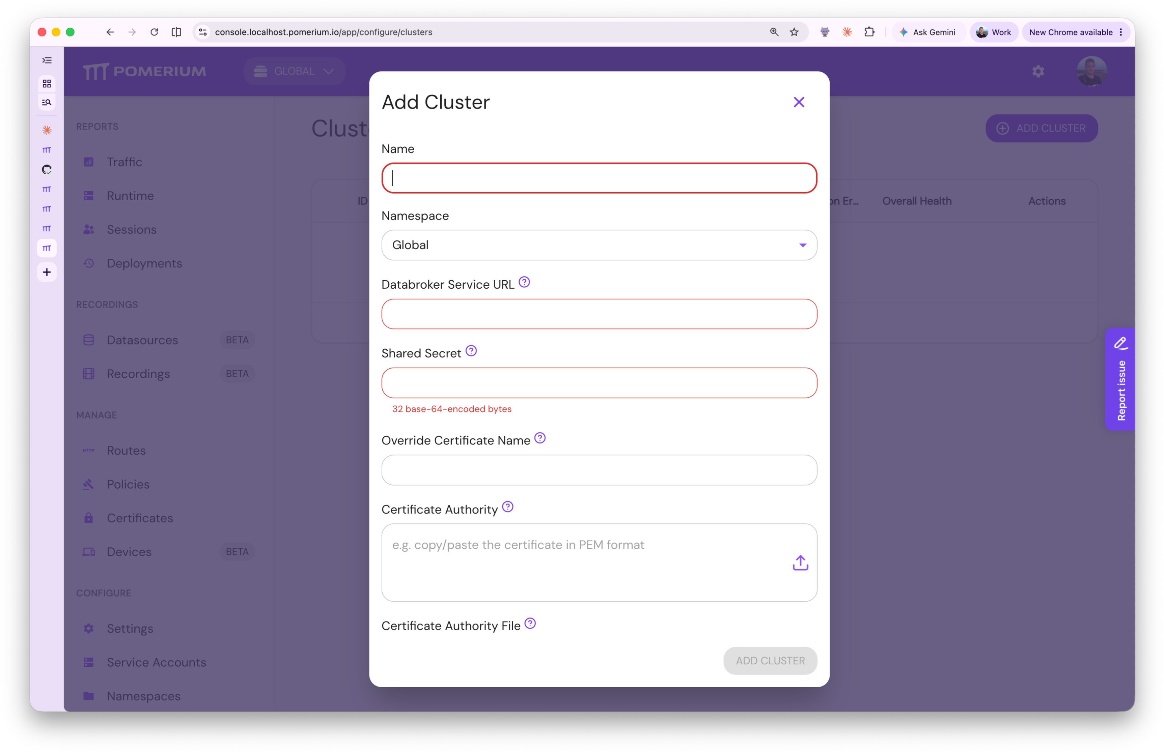Open Devices in sidebar

[x=129, y=551]
